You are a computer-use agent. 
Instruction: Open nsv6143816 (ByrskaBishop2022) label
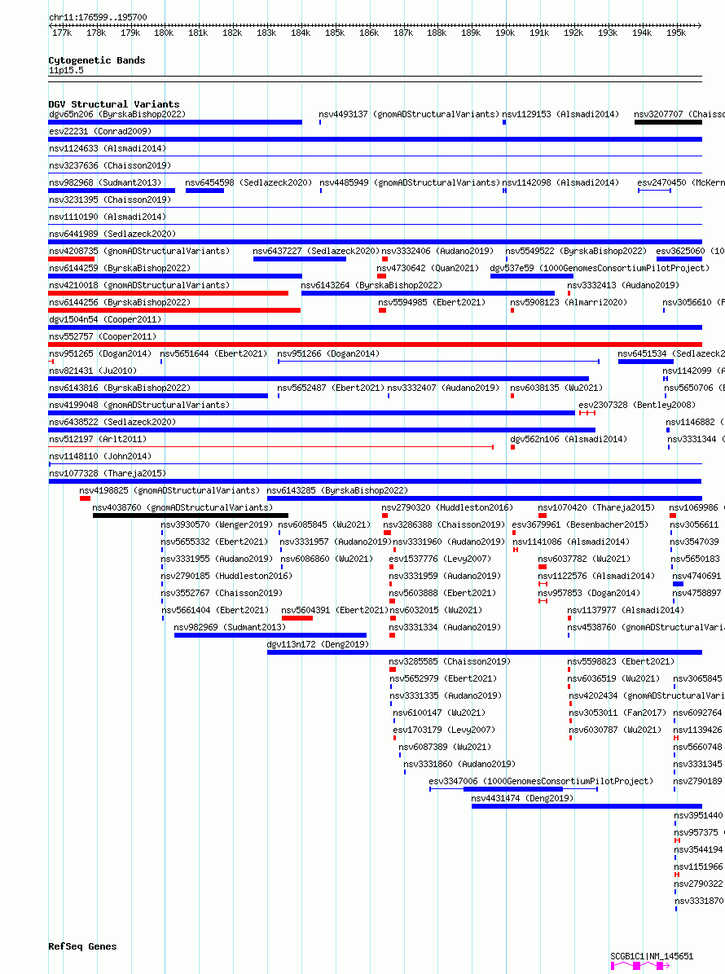tap(120, 388)
